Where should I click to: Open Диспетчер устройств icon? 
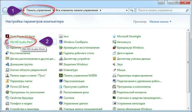61,59
